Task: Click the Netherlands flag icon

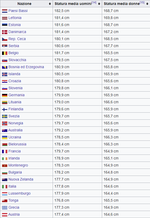Action: pyautogui.click(x=5, y=11)
